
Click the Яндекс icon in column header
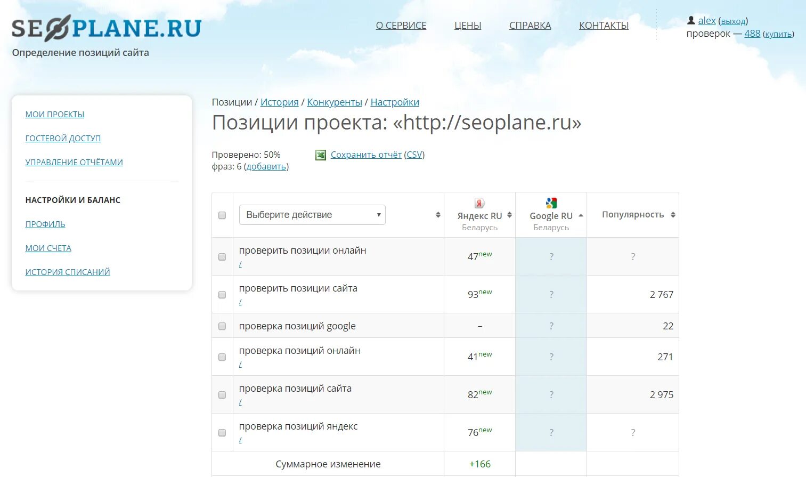pos(479,203)
